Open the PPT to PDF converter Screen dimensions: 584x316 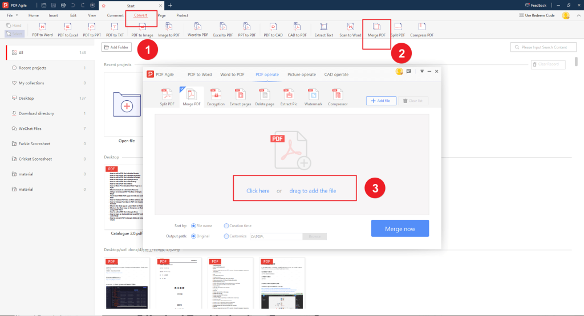click(247, 30)
